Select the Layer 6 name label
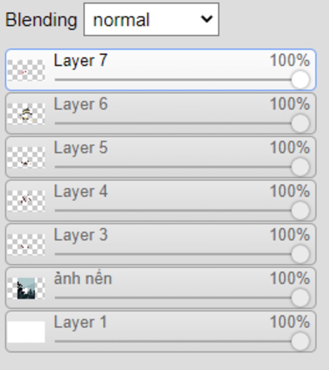This screenshot has height=370, width=329. pyautogui.click(x=81, y=104)
